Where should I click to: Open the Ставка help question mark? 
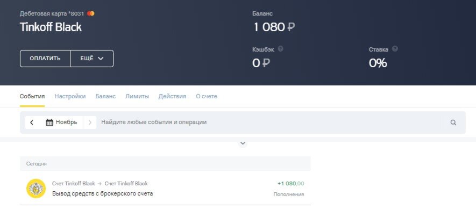395,49
